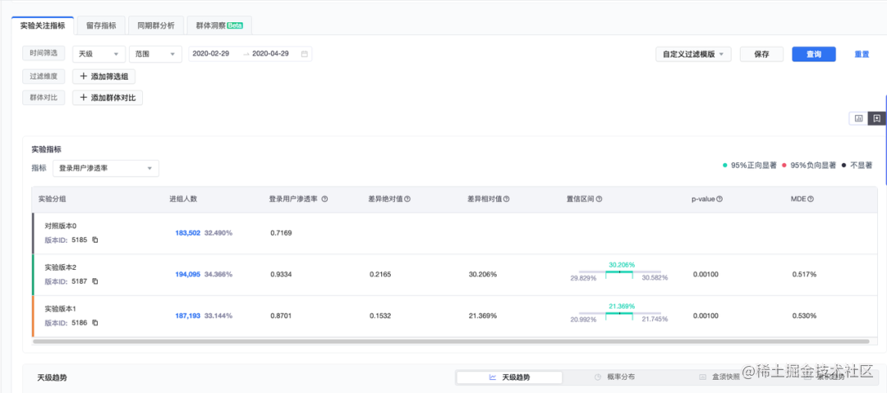887x393 pixels.
Task: Open 登录用户渗透率 metric dropdown
Action: [x=105, y=168]
